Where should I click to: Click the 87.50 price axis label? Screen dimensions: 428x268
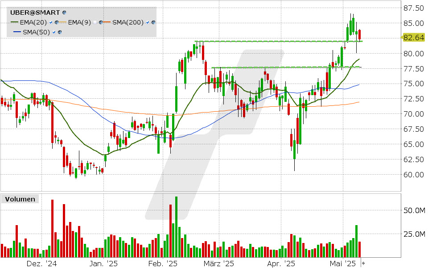click(414, 8)
